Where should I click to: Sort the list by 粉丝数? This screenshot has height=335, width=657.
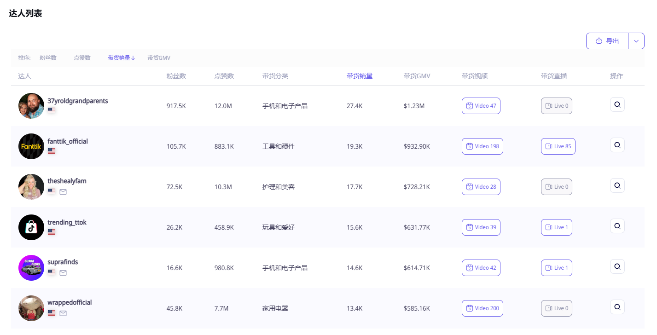(x=48, y=58)
